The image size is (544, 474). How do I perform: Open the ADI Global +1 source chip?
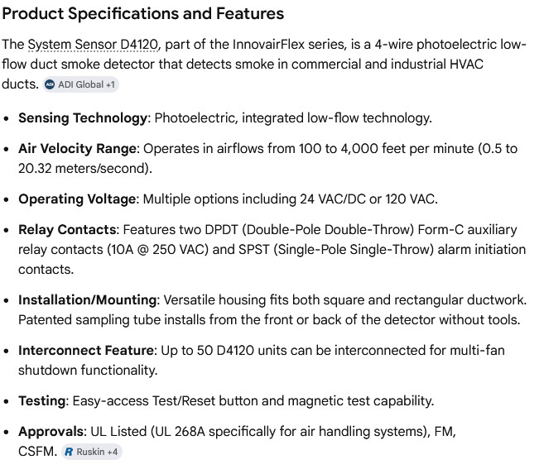pyautogui.click(x=81, y=84)
